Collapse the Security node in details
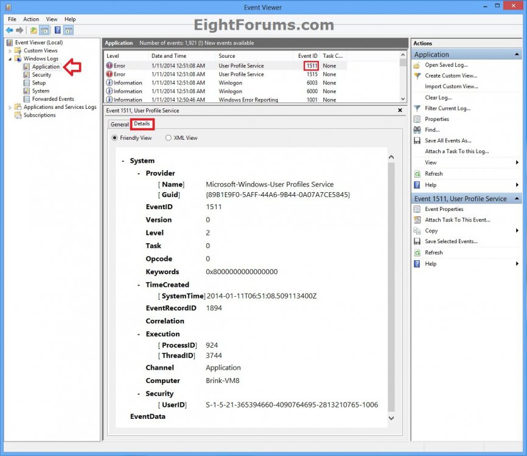 point(139,394)
